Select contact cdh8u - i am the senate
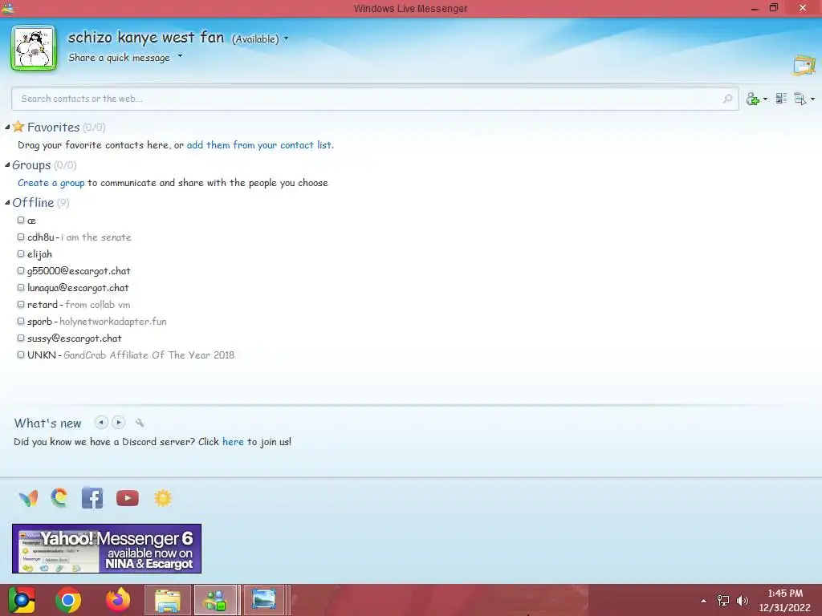 click(79, 237)
